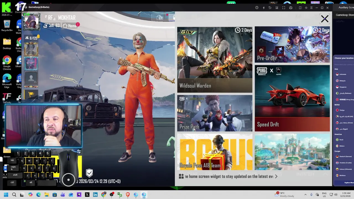Toggle Gameloop fullscreen icon

[x=283, y=8]
